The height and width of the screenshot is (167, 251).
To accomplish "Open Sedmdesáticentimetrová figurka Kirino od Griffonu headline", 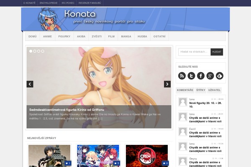I will 67,110.
